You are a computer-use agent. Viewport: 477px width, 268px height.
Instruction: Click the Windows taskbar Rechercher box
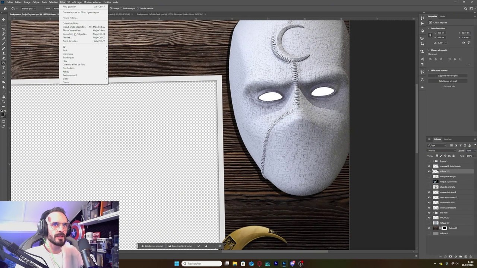(x=202, y=264)
